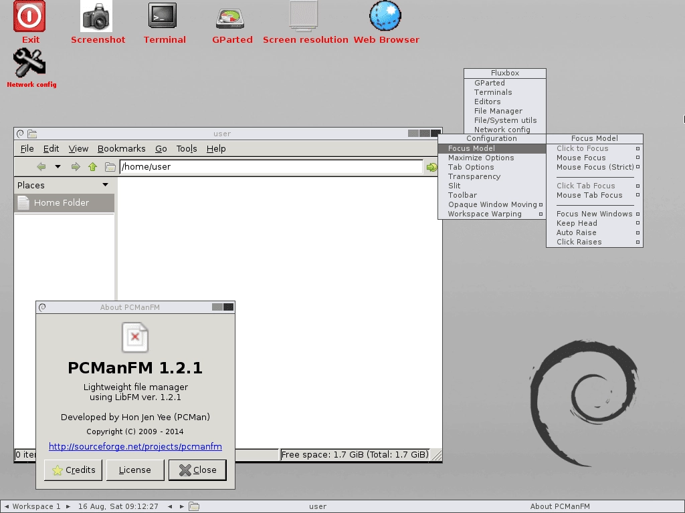Click the Home Folder document icon in Places
685x513 pixels.
(x=23, y=203)
